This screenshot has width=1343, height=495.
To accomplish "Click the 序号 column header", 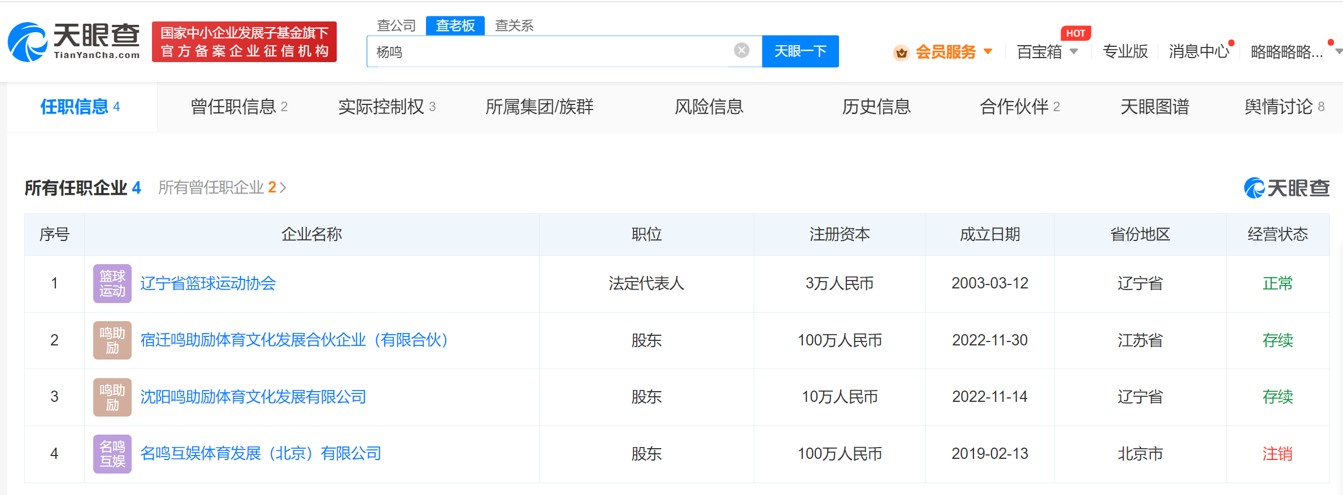I will tap(54, 234).
